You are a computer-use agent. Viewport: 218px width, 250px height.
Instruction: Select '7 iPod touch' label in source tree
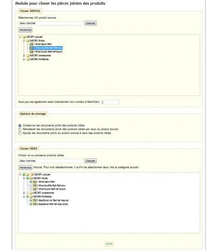[x=48, y=51]
